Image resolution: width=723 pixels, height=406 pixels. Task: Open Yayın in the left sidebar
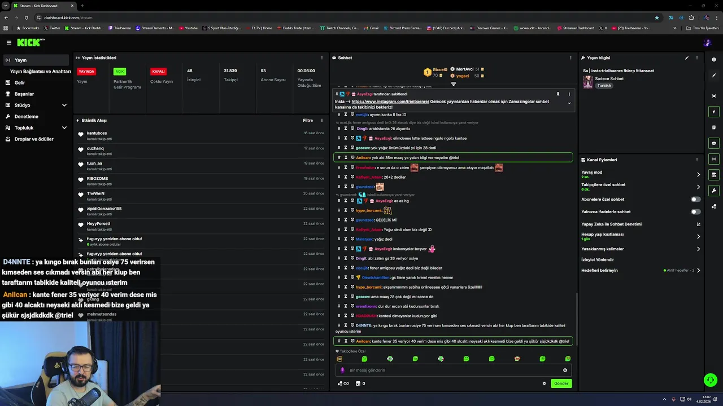[35, 60]
